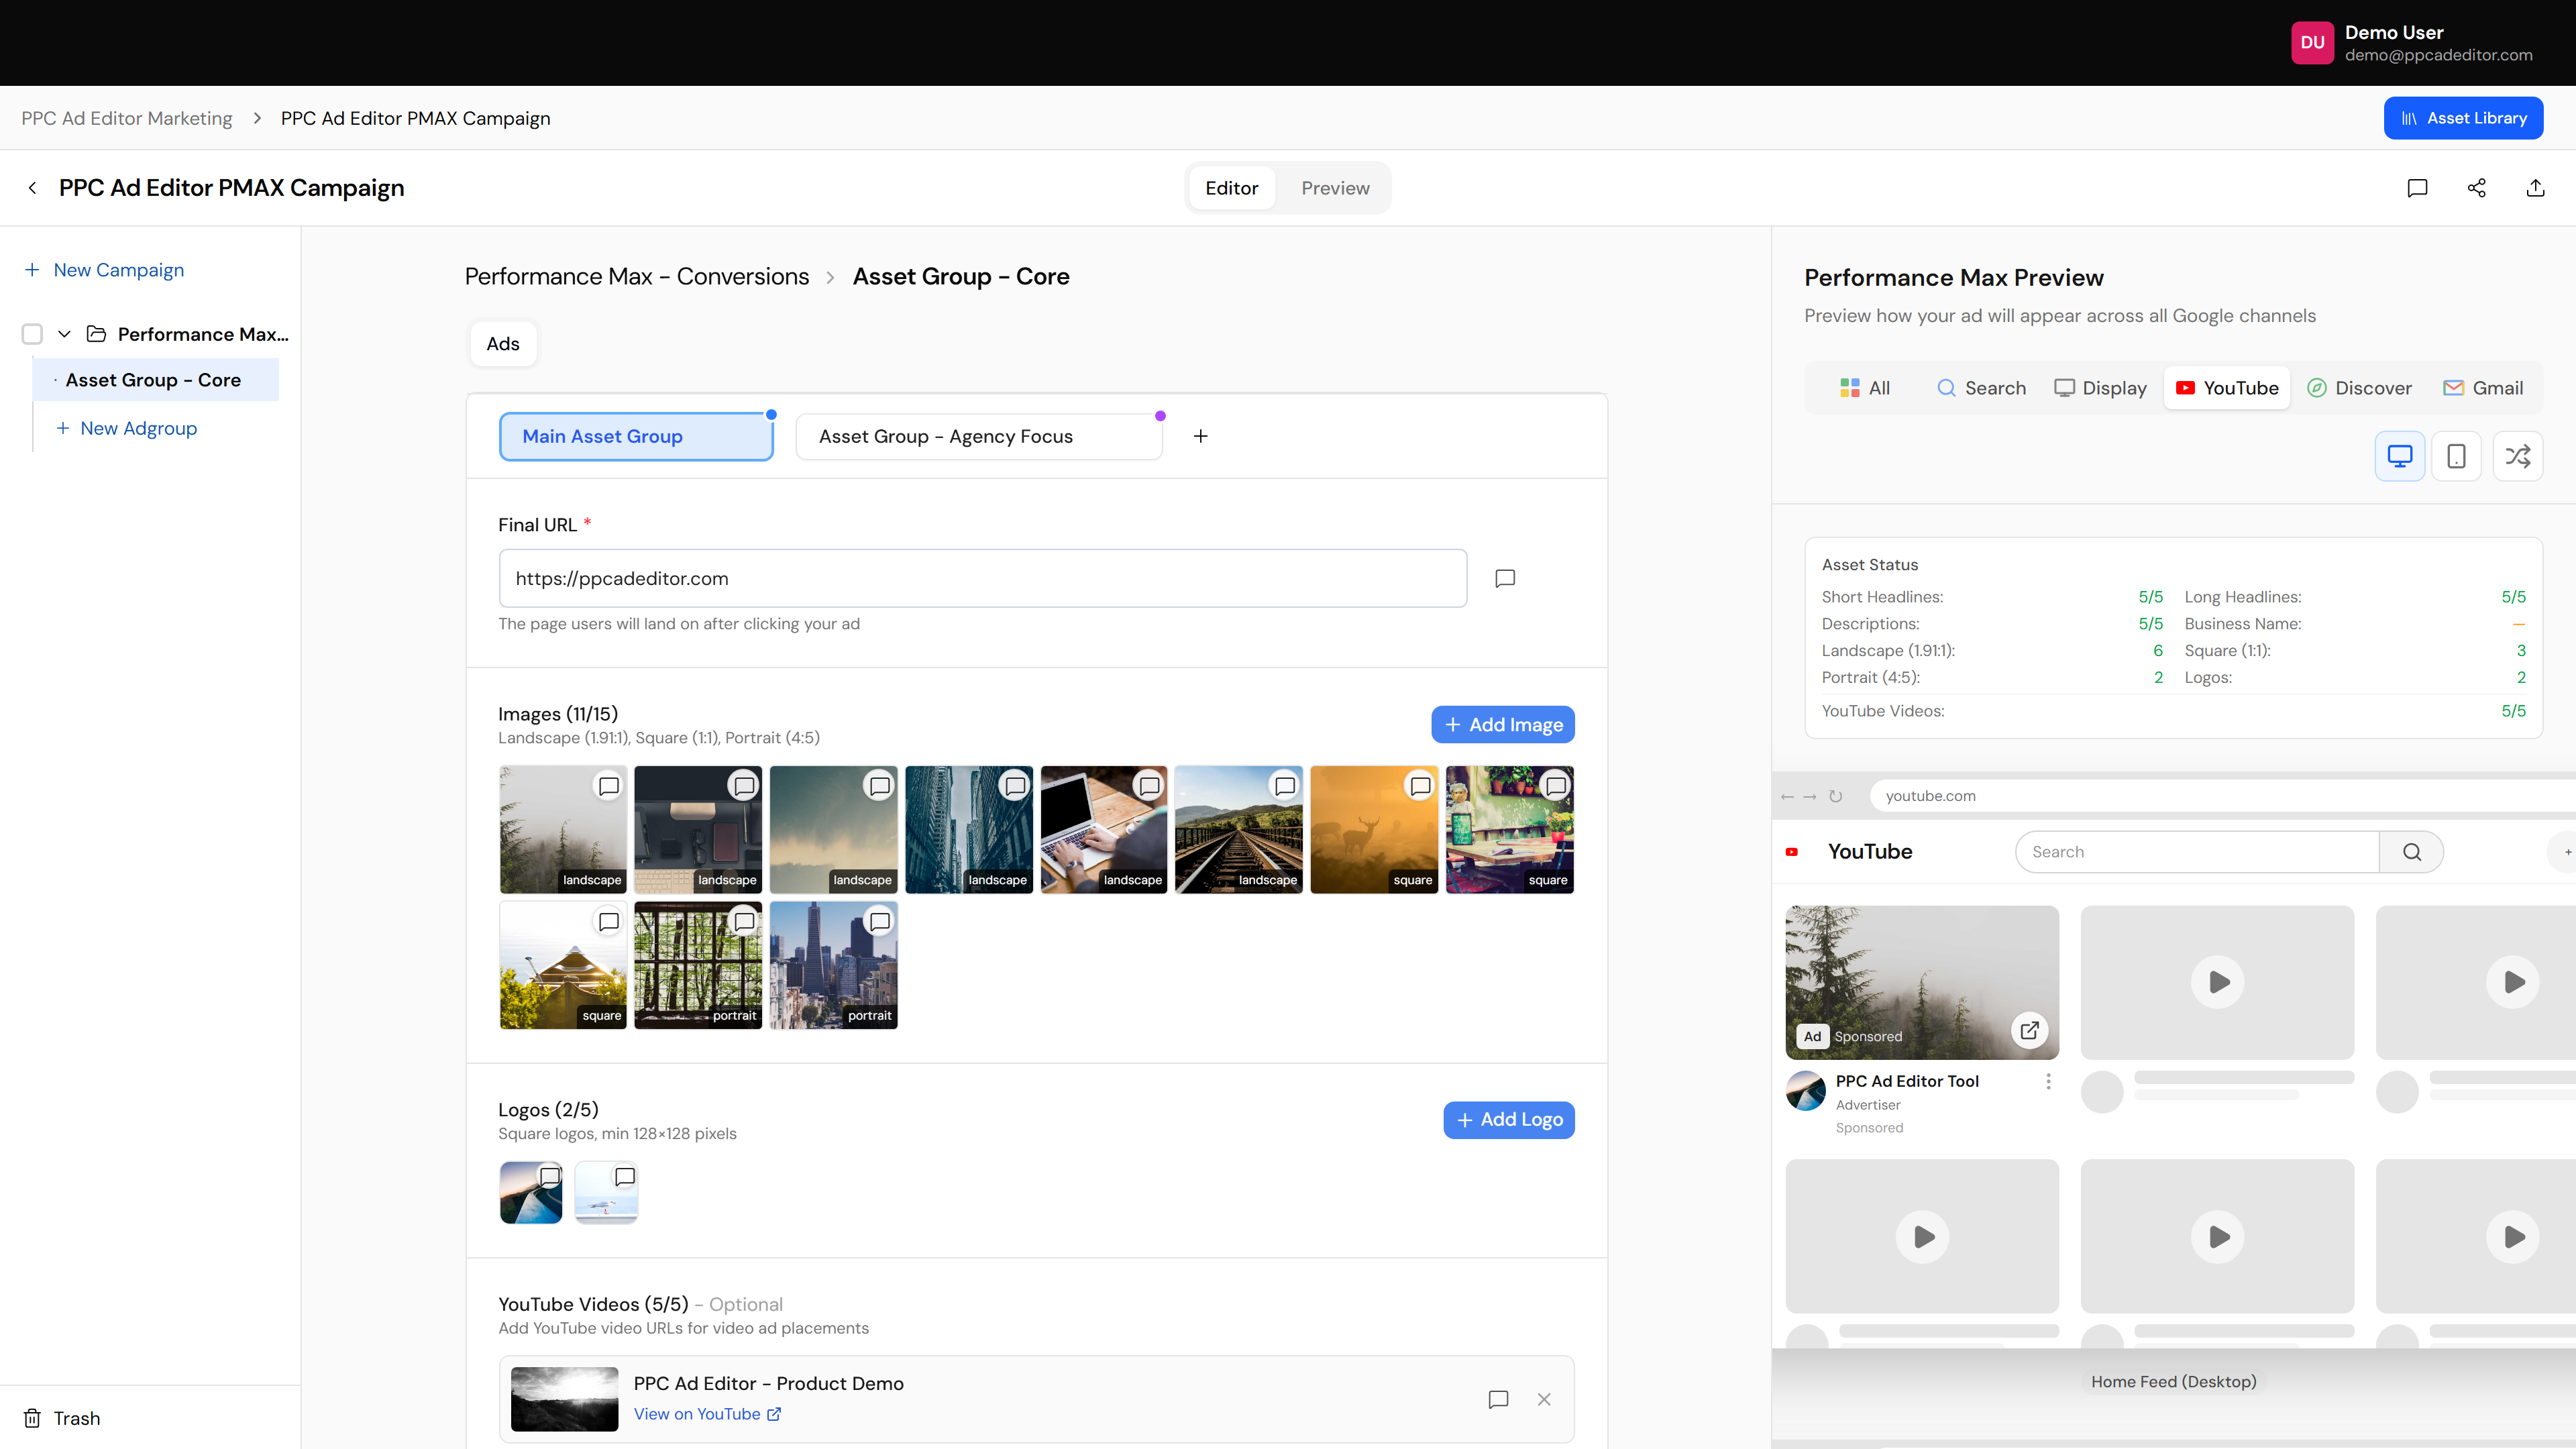2576x1449 pixels.
Task: Show the Gmail channel preview
Action: (2483, 388)
